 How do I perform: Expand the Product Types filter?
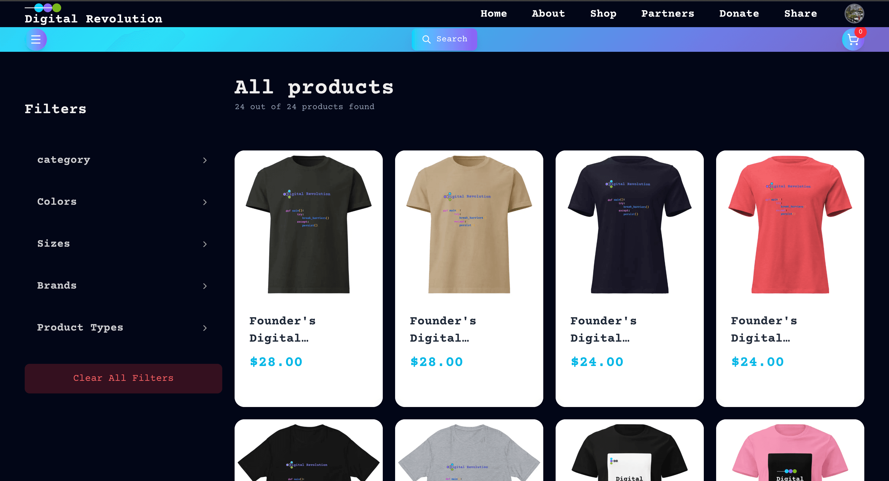(x=123, y=327)
